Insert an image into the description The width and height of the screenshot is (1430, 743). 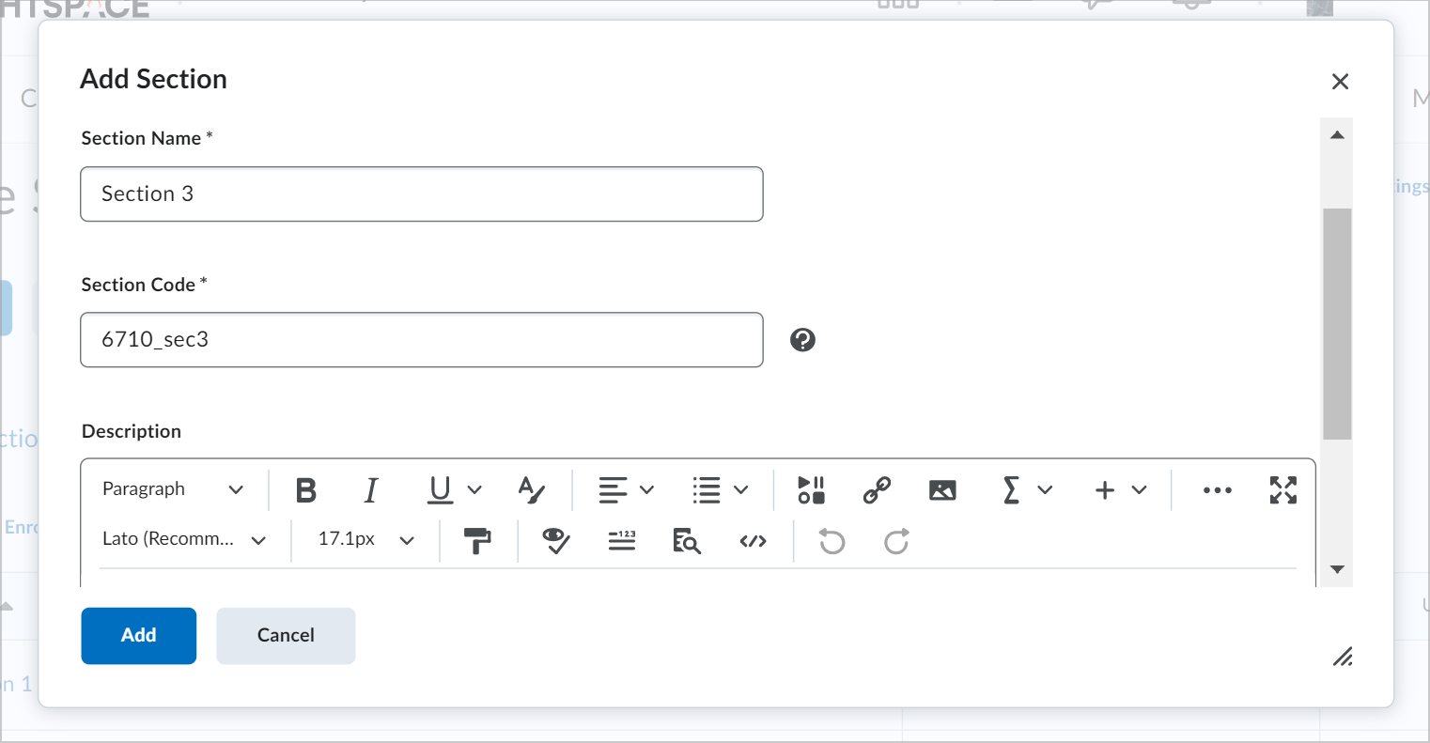(x=941, y=489)
